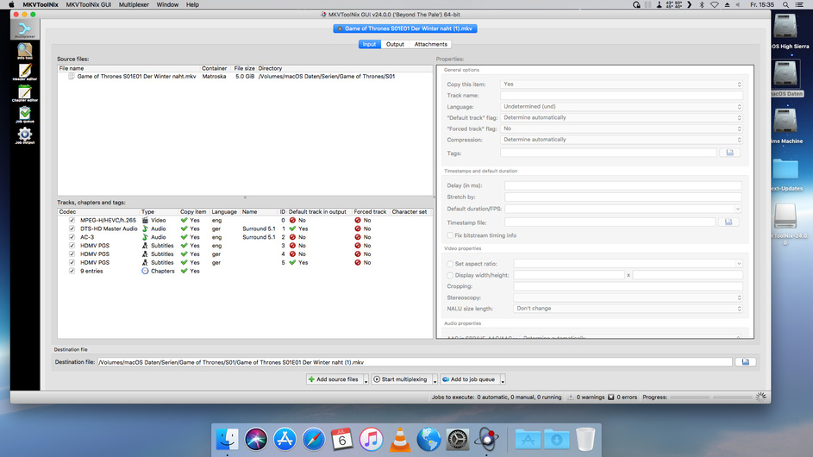This screenshot has width=813, height=457.
Task: Open the Trash in the dock
Action: pyautogui.click(x=585, y=440)
